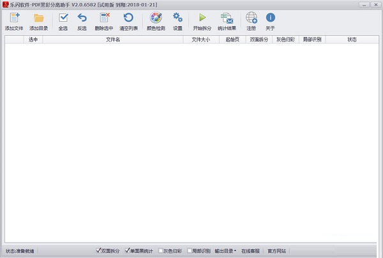Image resolution: width=383 pixels, height=258 pixels.
Task: Open the 添加目录 (add folder) icon
Action: pos(39,18)
